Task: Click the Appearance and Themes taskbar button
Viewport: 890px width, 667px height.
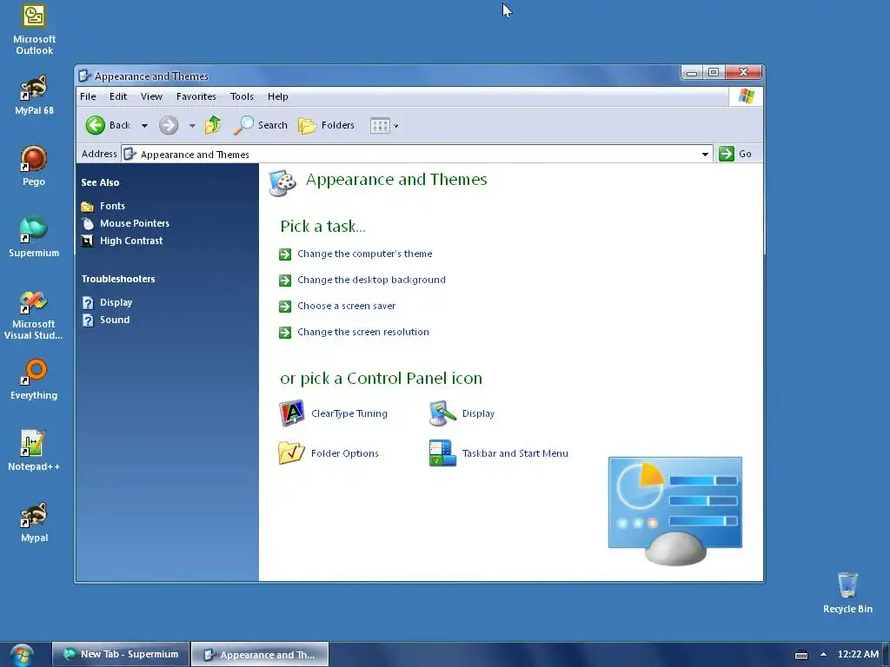Action: tap(260, 655)
